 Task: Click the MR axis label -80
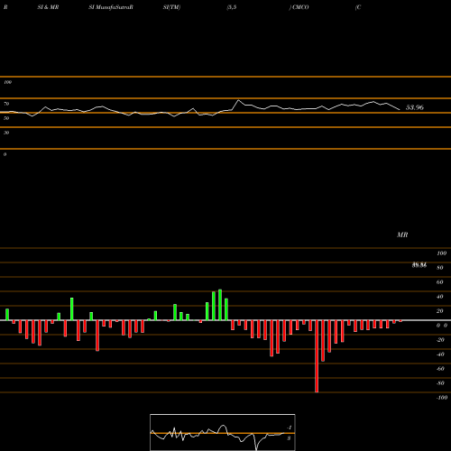pyautogui.click(x=440, y=383)
